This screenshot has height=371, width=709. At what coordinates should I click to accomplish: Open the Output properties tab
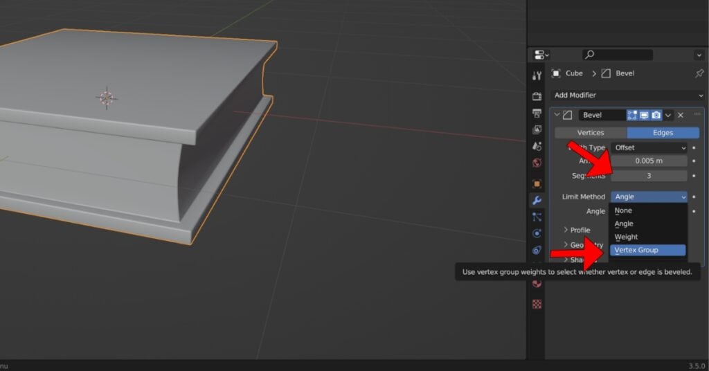tap(537, 113)
